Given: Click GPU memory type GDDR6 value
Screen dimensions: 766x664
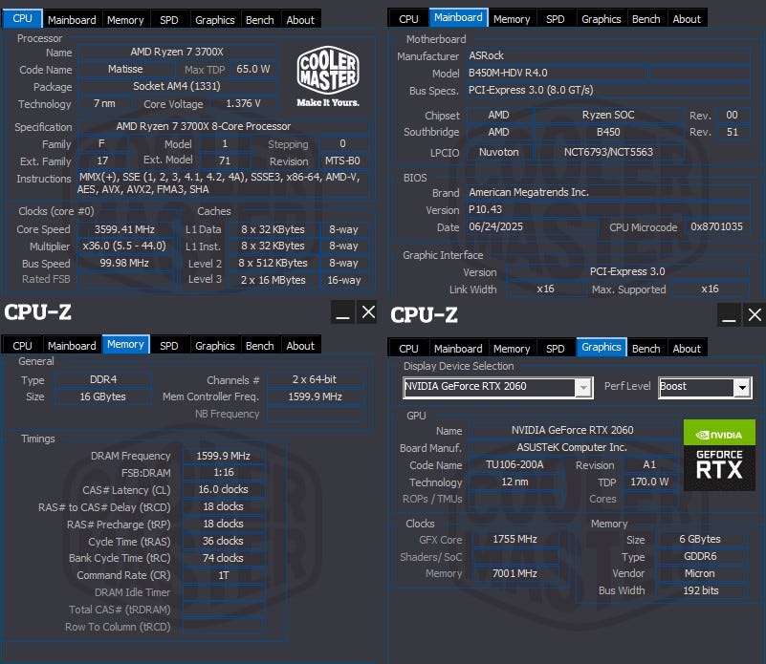Looking at the screenshot, I should 700,556.
